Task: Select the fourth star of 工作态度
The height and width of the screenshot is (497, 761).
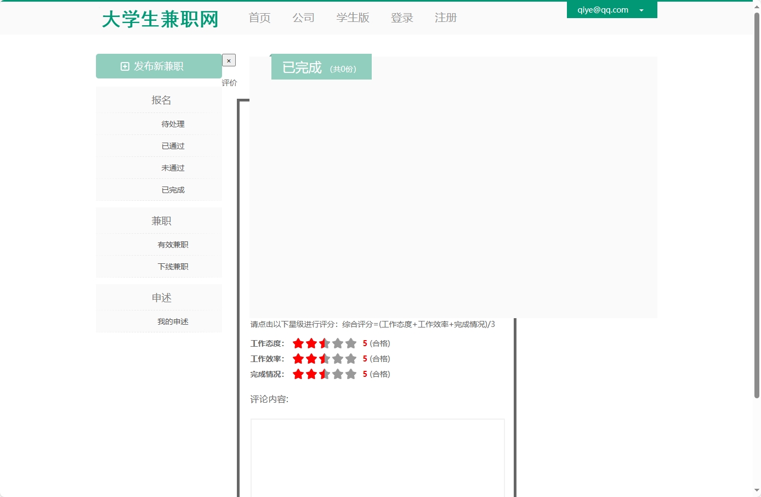Action: [x=337, y=343]
